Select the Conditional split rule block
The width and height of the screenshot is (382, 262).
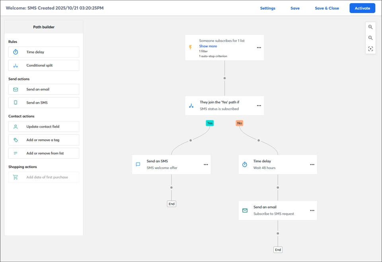44,65
